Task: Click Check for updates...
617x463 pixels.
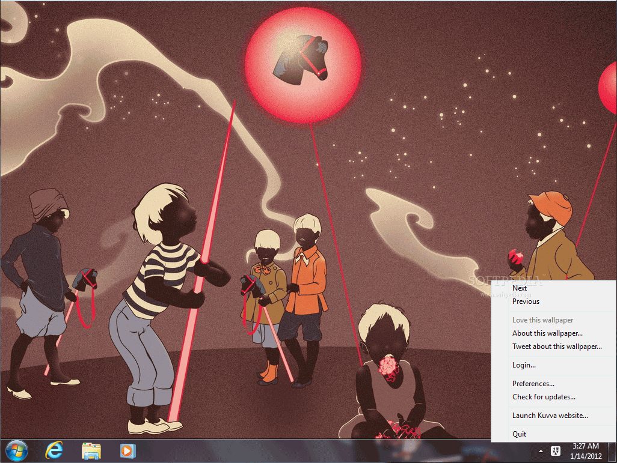Action: (554, 397)
